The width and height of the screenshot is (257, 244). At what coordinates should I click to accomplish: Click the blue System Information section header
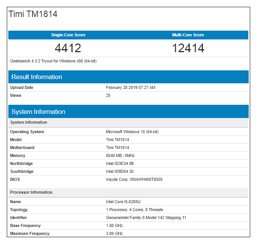pos(128,112)
